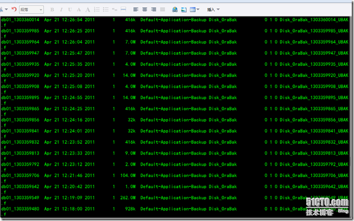Apply a numbered list

click(97, 9)
